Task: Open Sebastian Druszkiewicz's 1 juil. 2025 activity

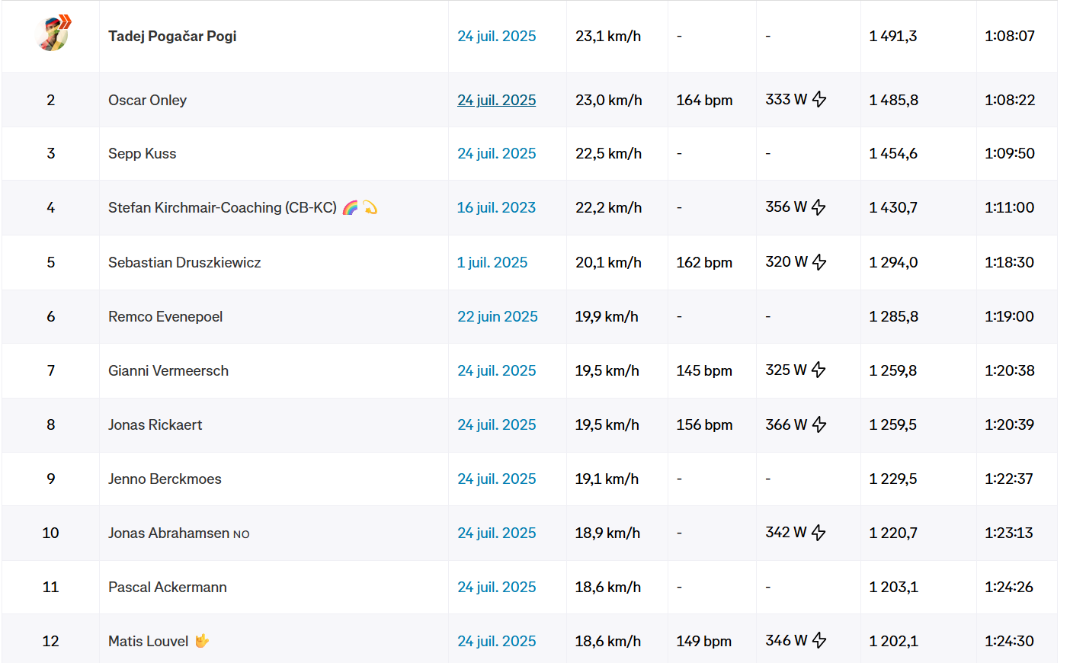Action: coord(492,262)
